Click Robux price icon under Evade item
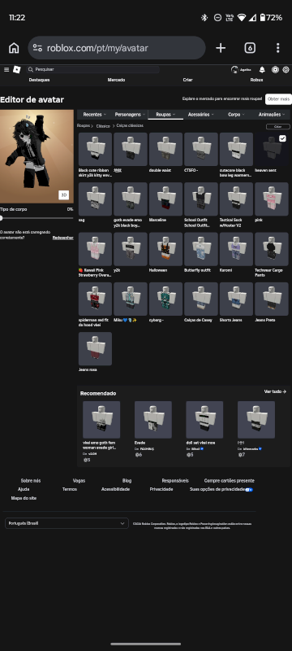The height and width of the screenshot is (651, 292). 137,455
